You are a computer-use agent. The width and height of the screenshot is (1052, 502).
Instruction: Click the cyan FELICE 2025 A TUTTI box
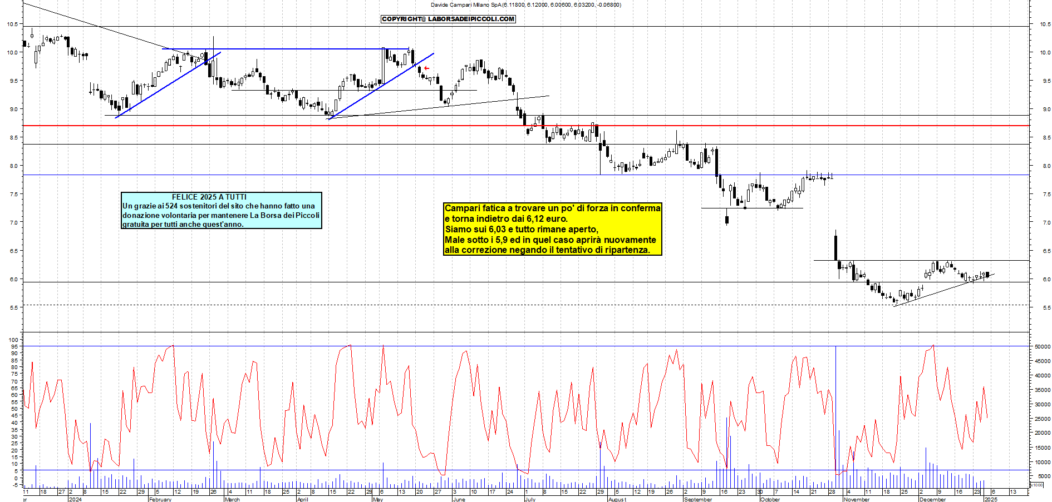[222, 210]
